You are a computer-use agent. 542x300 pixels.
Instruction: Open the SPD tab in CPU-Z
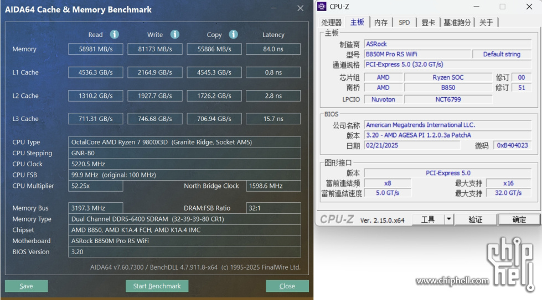pyautogui.click(x=404, y=23)
